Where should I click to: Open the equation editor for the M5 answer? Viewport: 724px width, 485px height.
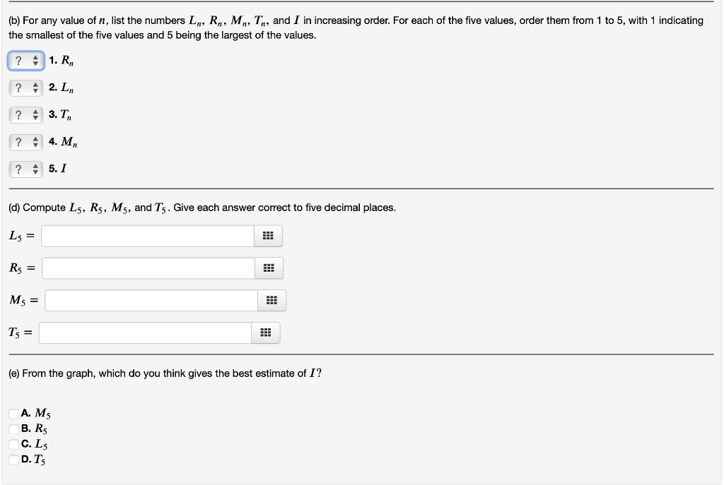point(271,300)
